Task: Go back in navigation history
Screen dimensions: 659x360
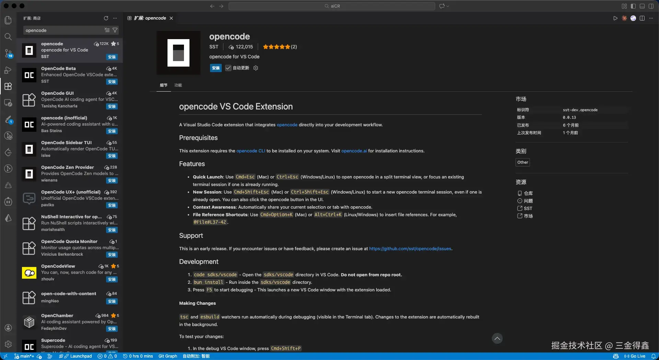Action: click(x=212, y=6)
